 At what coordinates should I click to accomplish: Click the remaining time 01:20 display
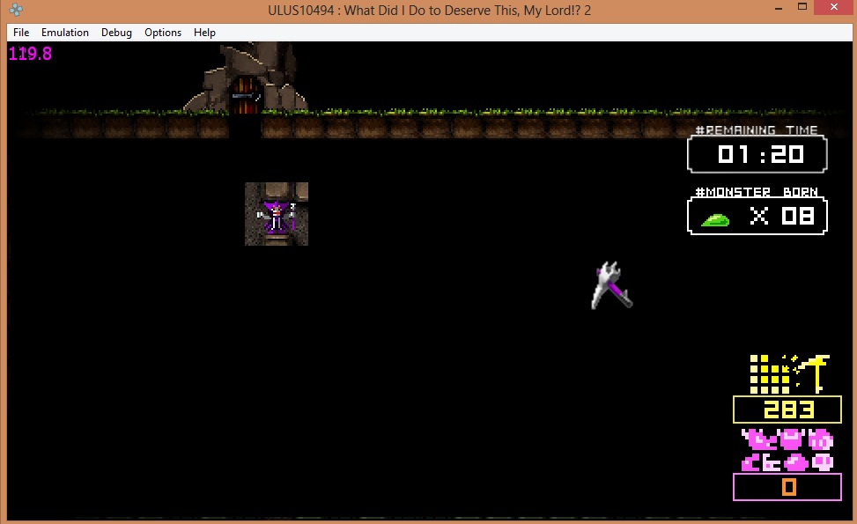pos(757,155)
